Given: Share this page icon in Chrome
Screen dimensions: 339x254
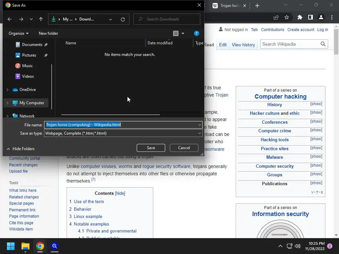Looking at the screenshot, I should click(x=276, y=18).
